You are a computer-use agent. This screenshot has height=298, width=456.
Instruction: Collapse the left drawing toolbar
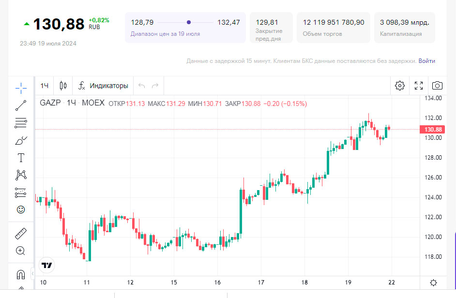click(33, 272)
